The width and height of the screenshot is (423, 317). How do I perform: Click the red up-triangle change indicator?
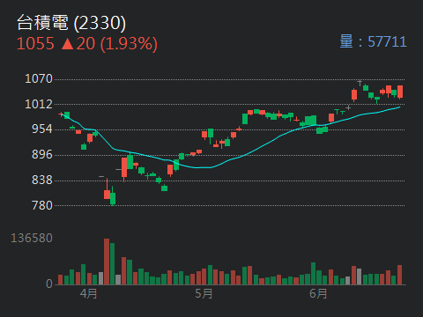(x=67, y=44)
